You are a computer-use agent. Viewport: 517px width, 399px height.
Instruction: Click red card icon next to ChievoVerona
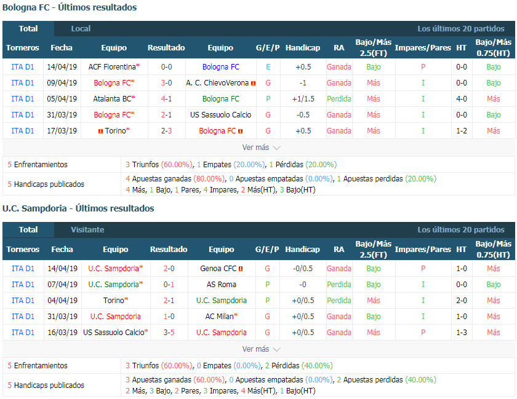coord(253,84)
